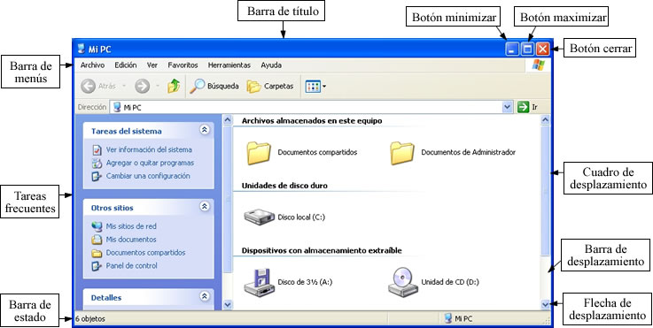The width and height of the screenshot is (653, 328).
Task: Click the sidebar scroll down arrow
Action: (228, 305)
